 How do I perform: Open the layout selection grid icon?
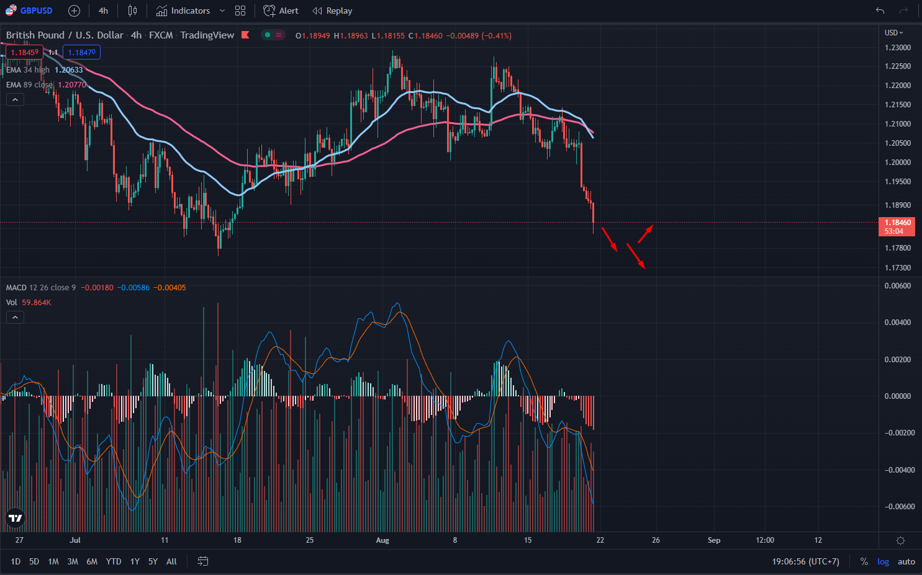pyautogui.click(x=240, y=11)
